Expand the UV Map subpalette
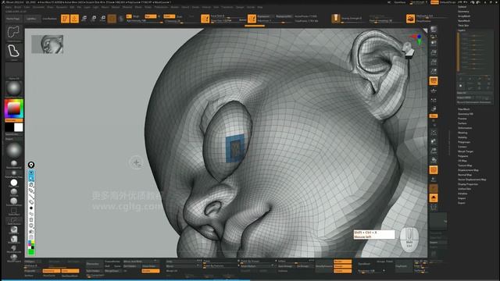Viewport: 500px width, 281px height. click(462, 161)
